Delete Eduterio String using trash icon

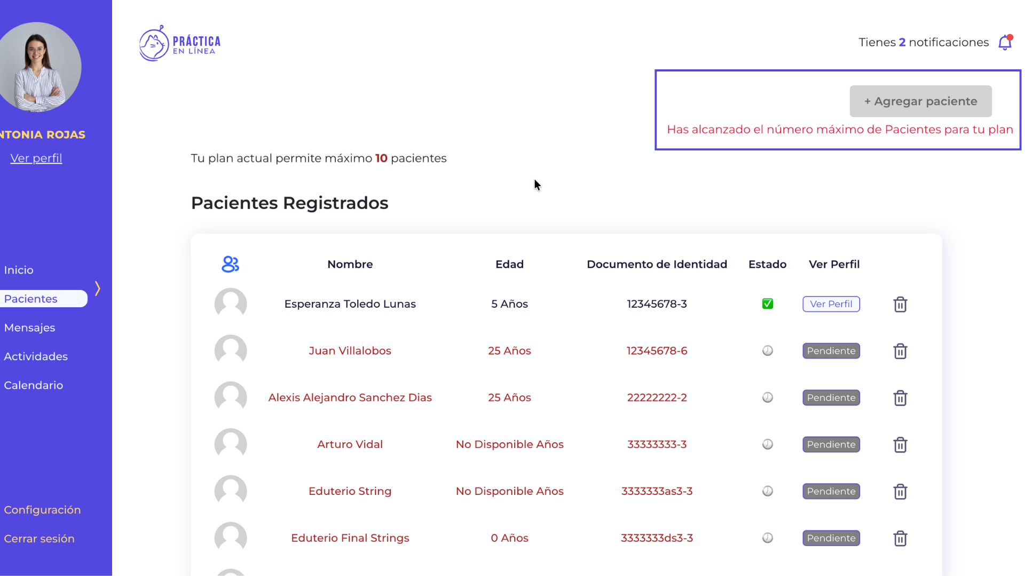click(900, 492)
